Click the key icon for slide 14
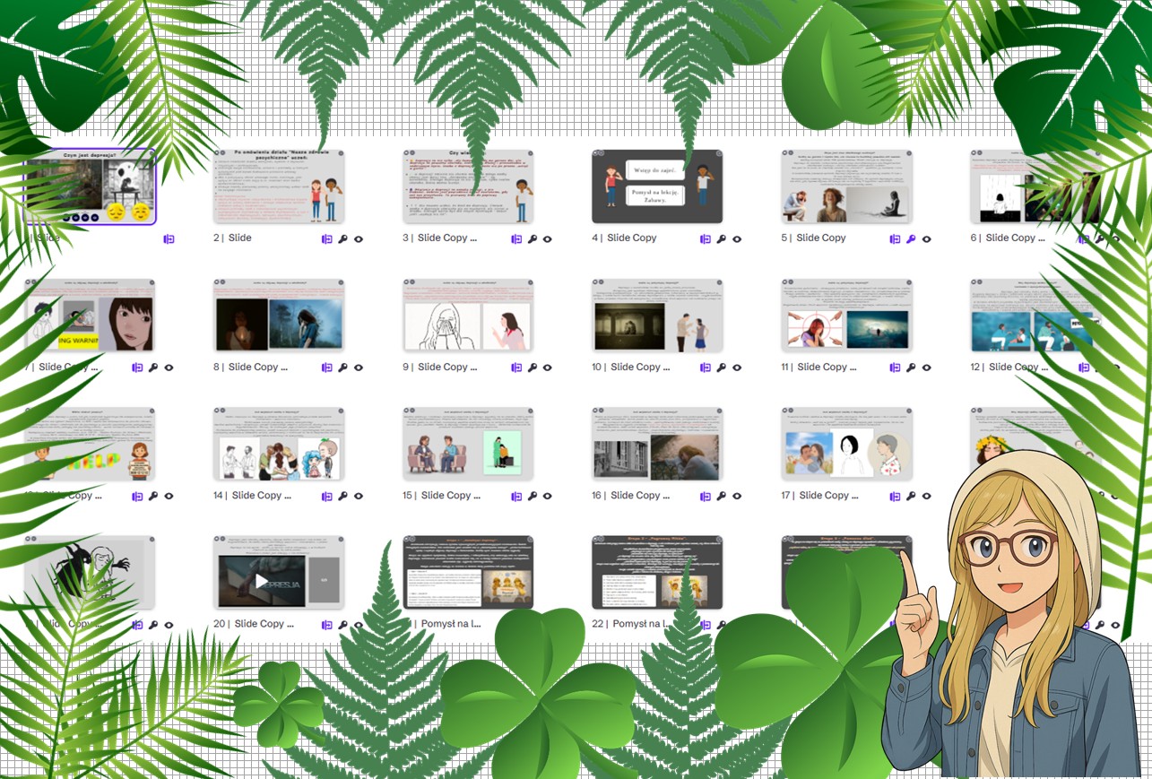 click(342, 497)
